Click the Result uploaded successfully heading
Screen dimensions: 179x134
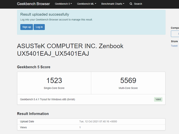[45, 14]
